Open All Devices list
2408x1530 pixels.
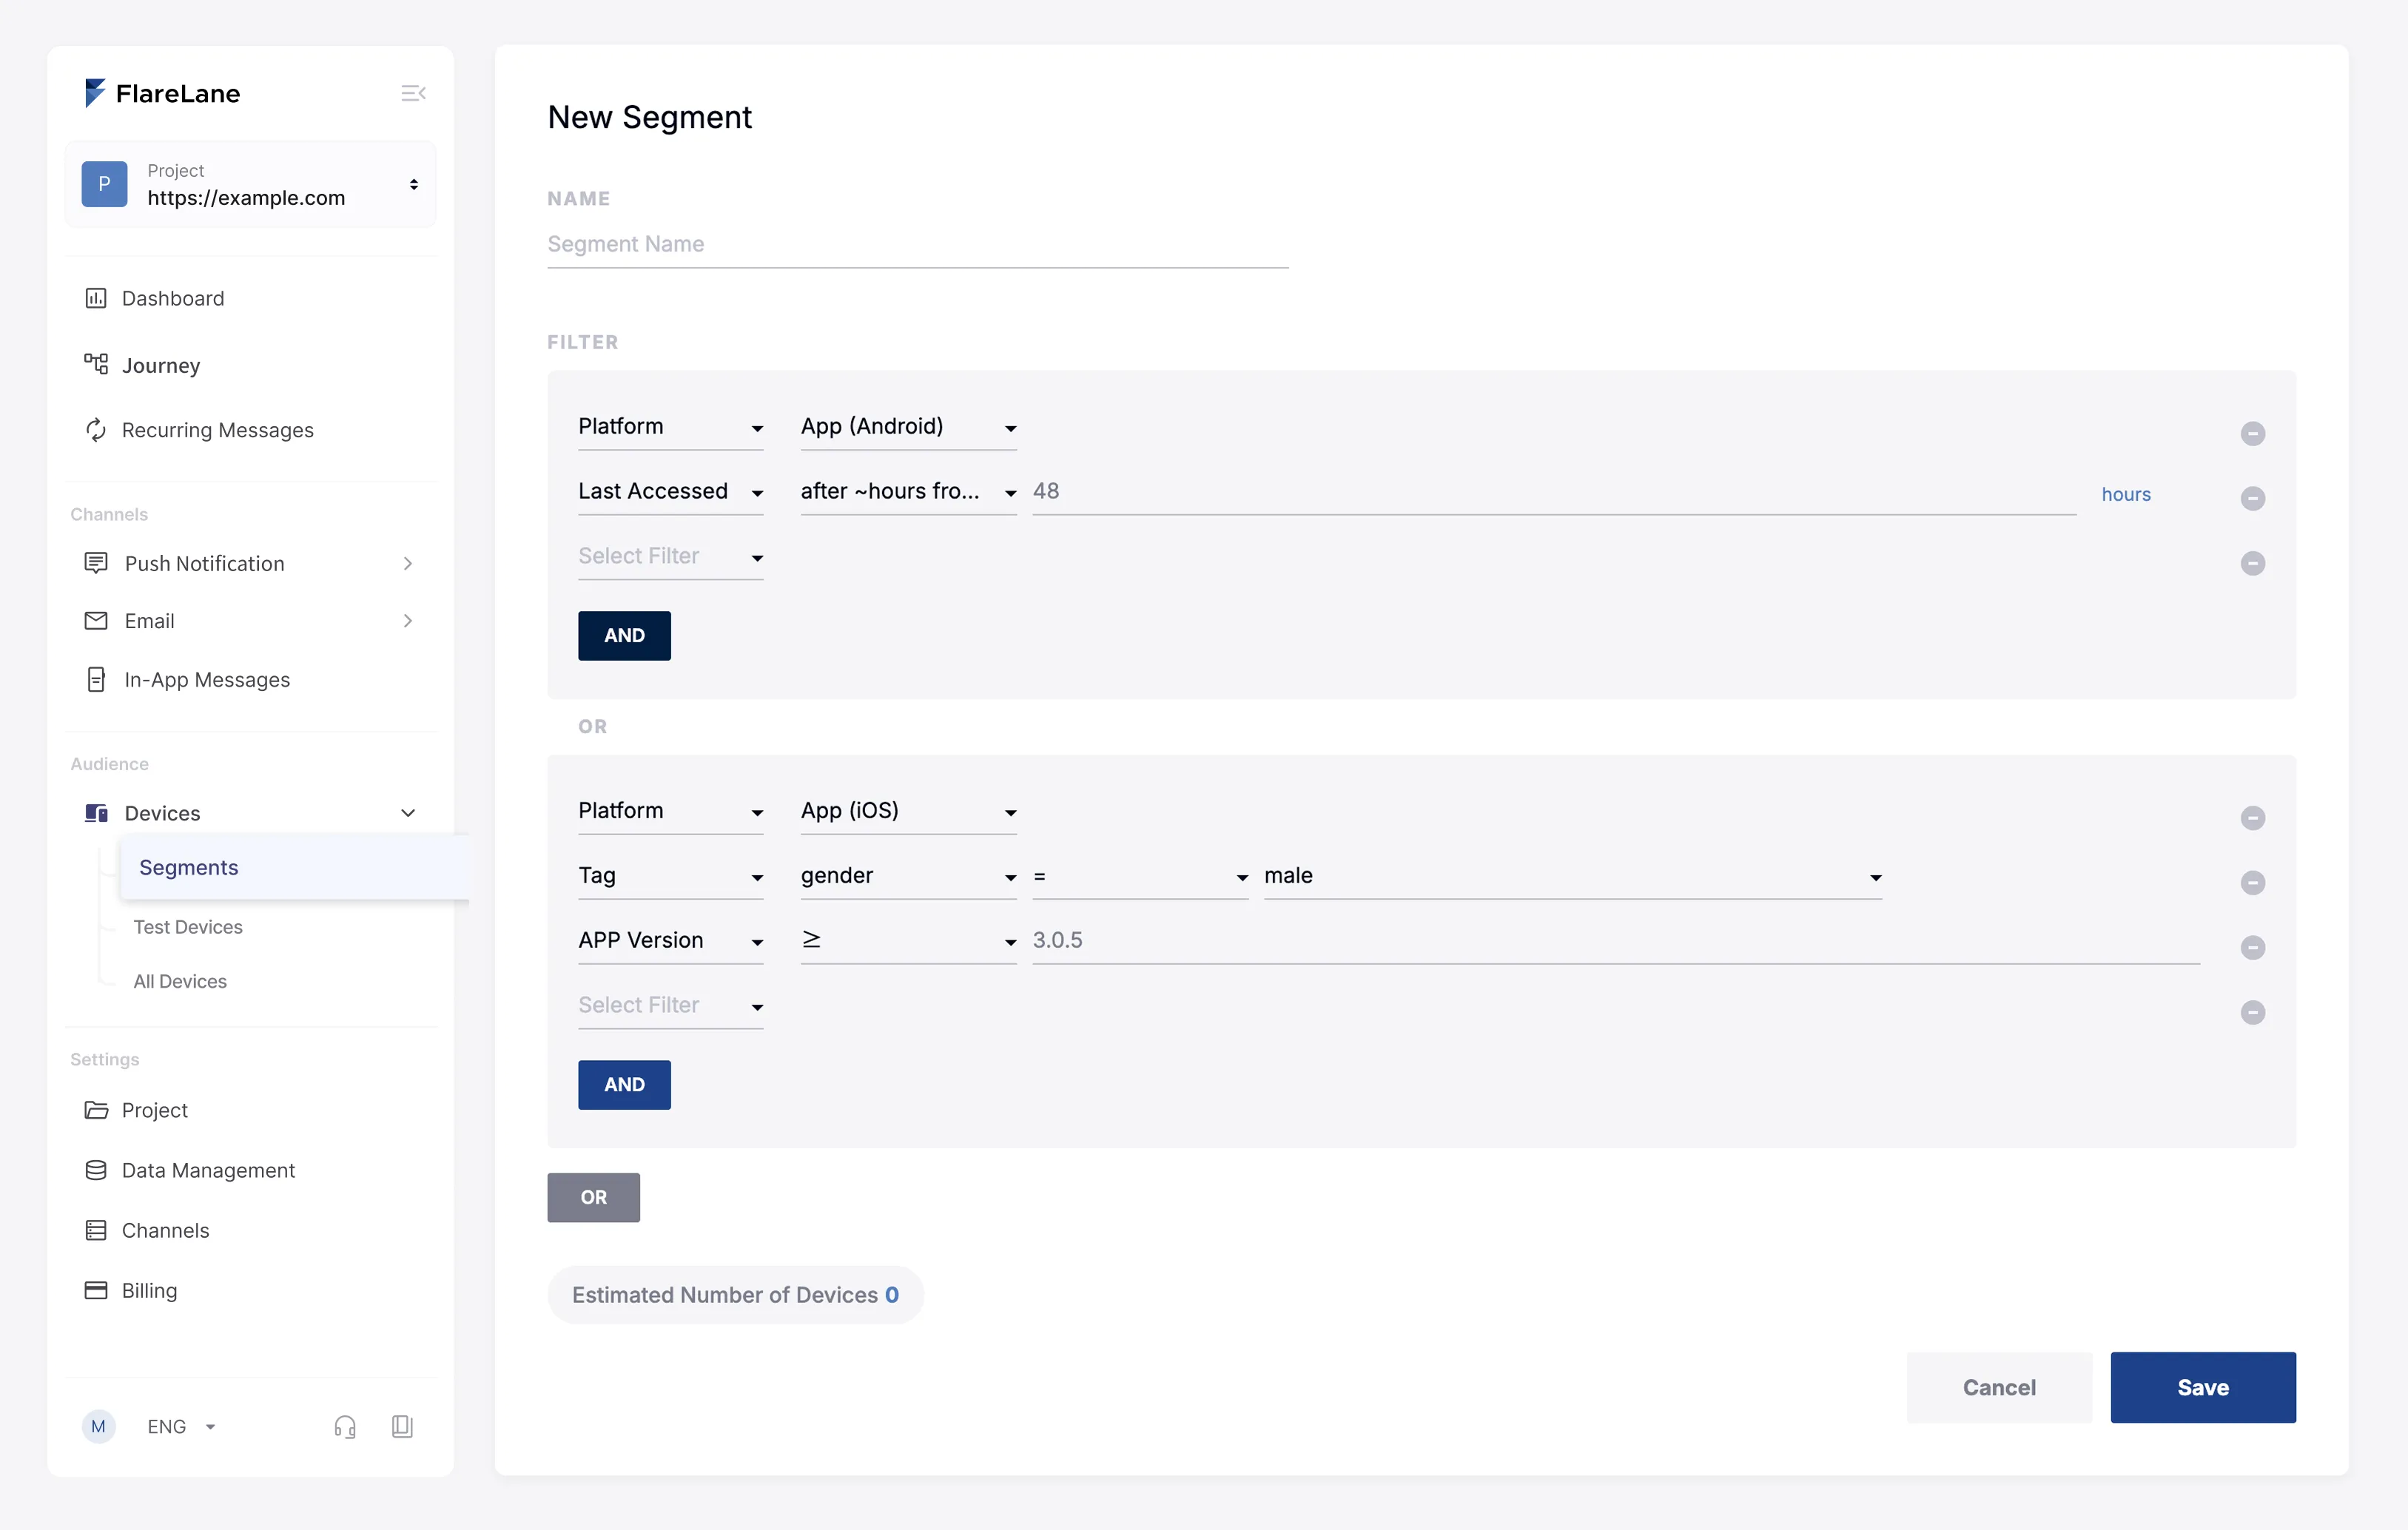pyautogui.click(x=180, y=981)
